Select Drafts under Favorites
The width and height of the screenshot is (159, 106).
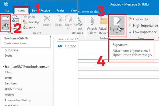pos(8,56)
